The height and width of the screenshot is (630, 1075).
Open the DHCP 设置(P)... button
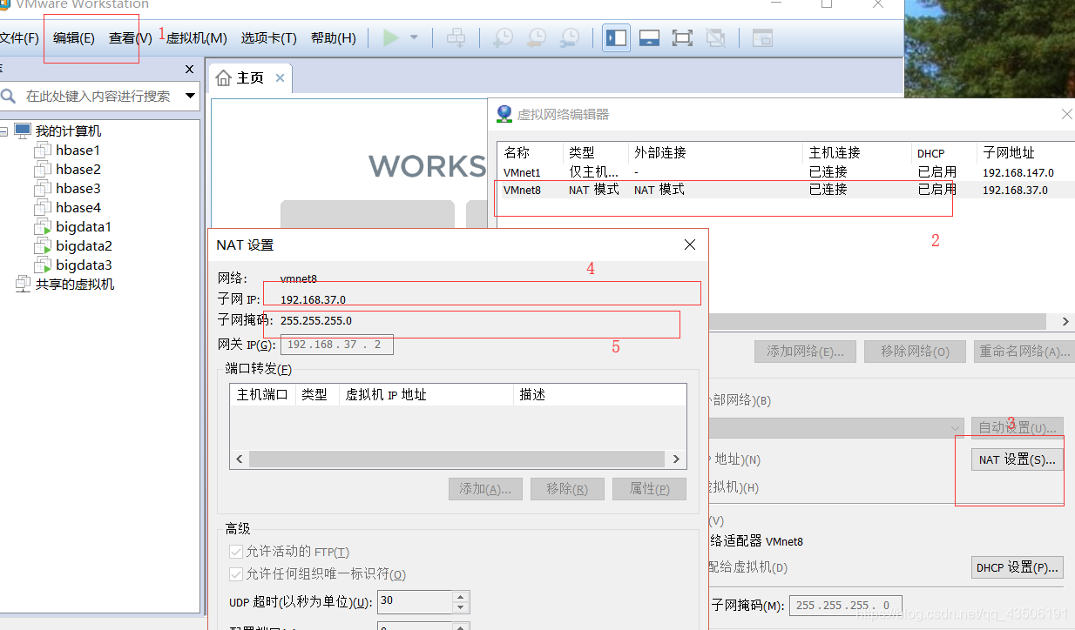(1017, 567)
